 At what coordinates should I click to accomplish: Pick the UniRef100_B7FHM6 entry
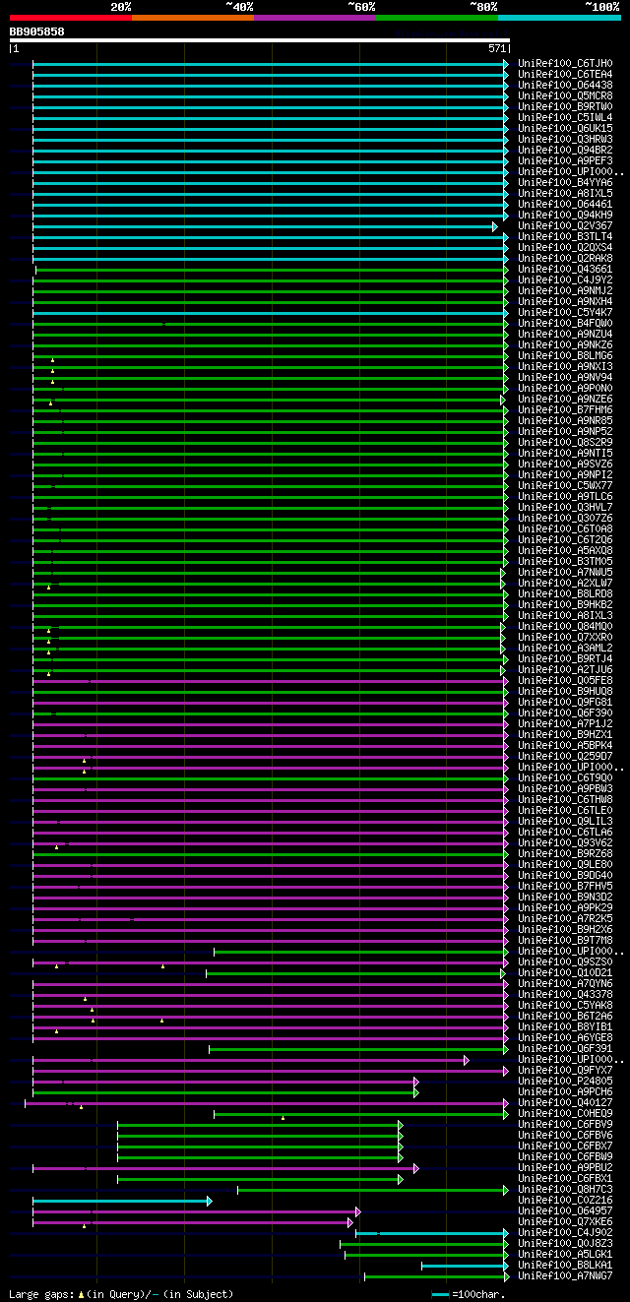[565, 409]
